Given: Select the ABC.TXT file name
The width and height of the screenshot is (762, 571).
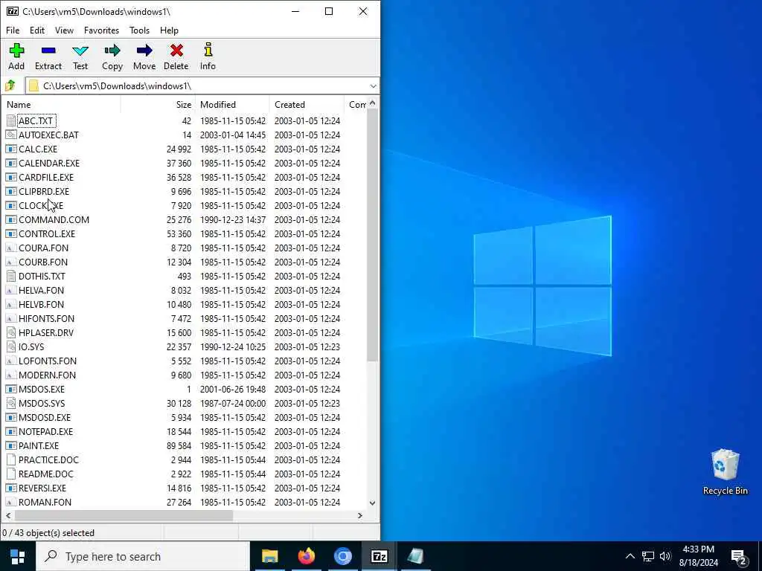Looking at the screenshot, I should pyautogui.click(x=36, y=121).
